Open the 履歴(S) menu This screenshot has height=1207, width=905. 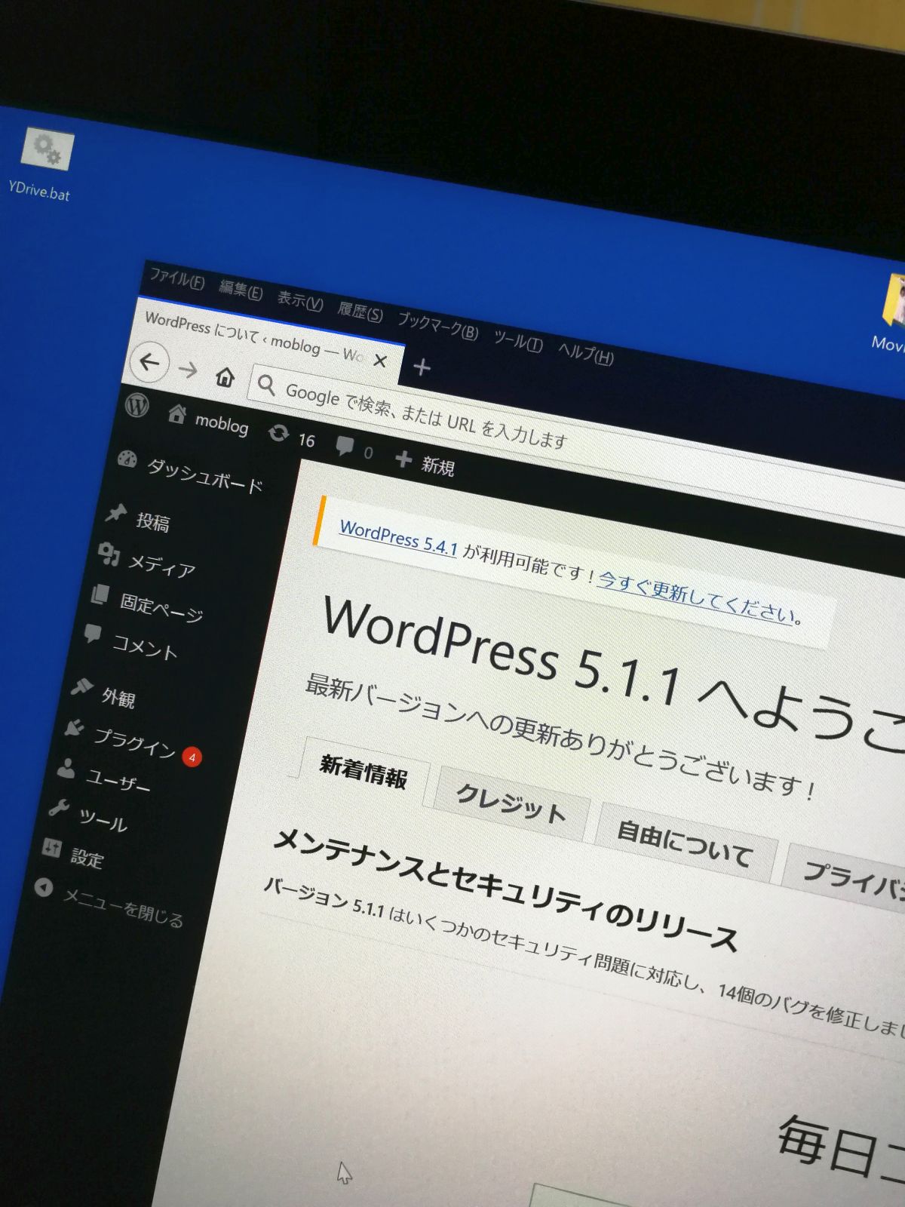pyautogui.click(x=360, y=311)
